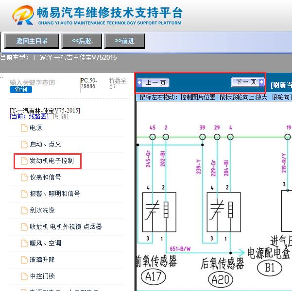Open 收放机 电机外视镜 点烟器 entry
The width and height of the screenshot is (292, 291).
66,226
